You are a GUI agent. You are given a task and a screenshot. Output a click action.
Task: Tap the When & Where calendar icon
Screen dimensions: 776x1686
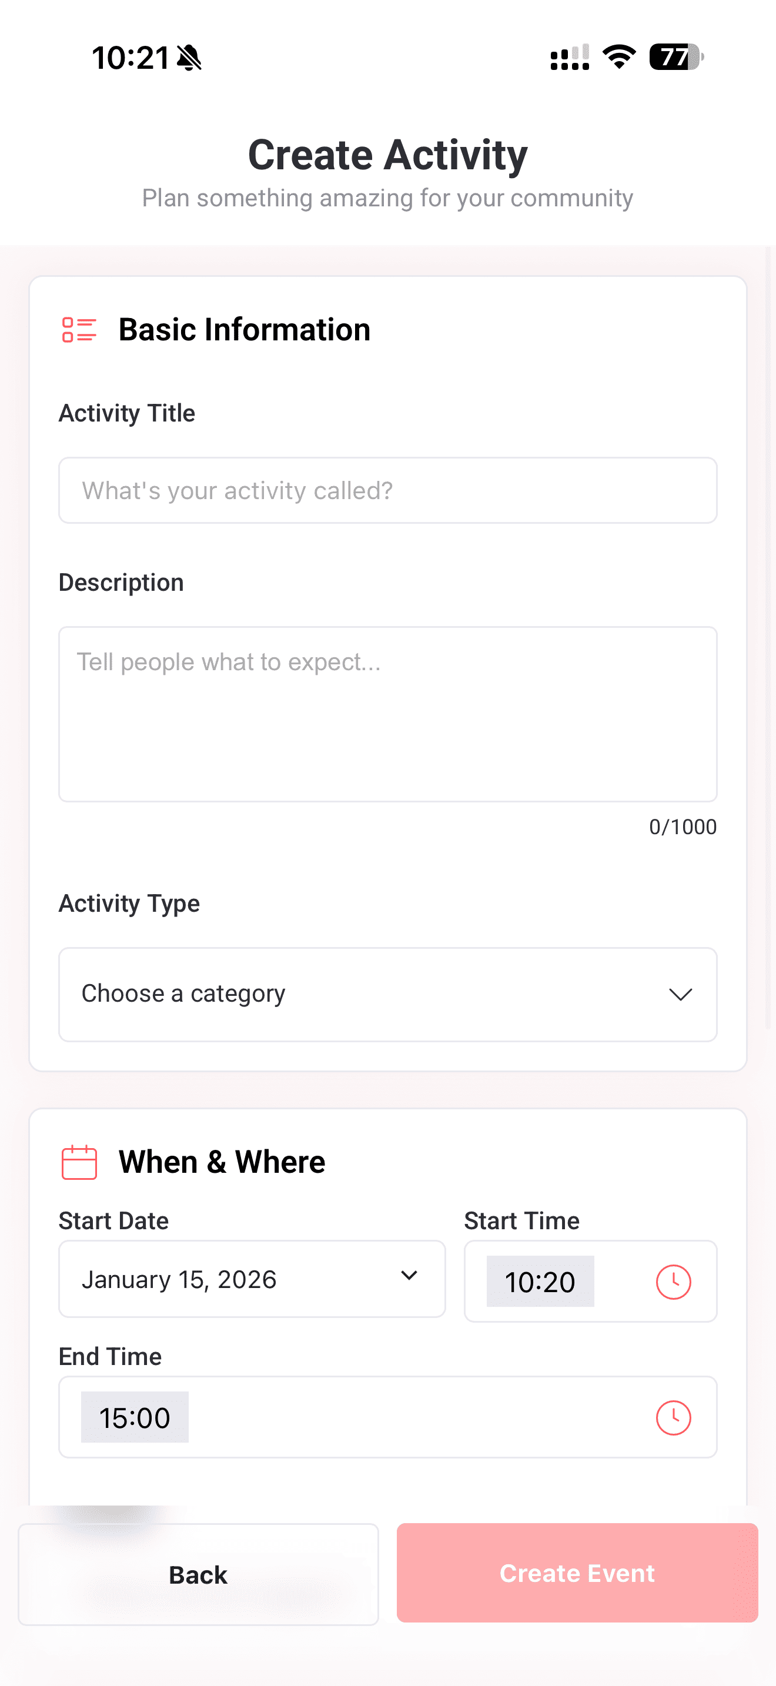[x=79, y=1162]
